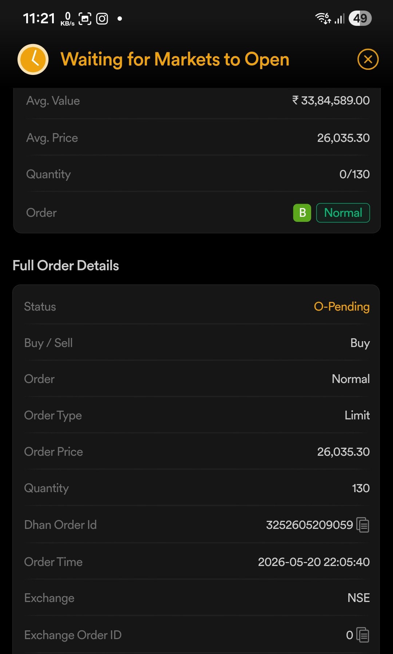Screen dimensions: 393x654
Task: Tap the screenshot notification icon in status bar
Action: coord(85,19)
